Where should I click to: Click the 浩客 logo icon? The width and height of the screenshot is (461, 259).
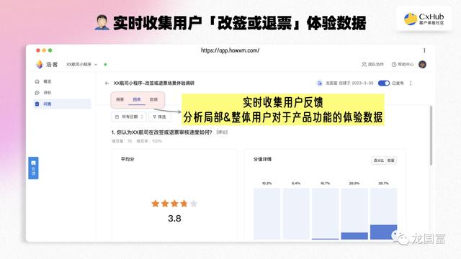[40, 64]
